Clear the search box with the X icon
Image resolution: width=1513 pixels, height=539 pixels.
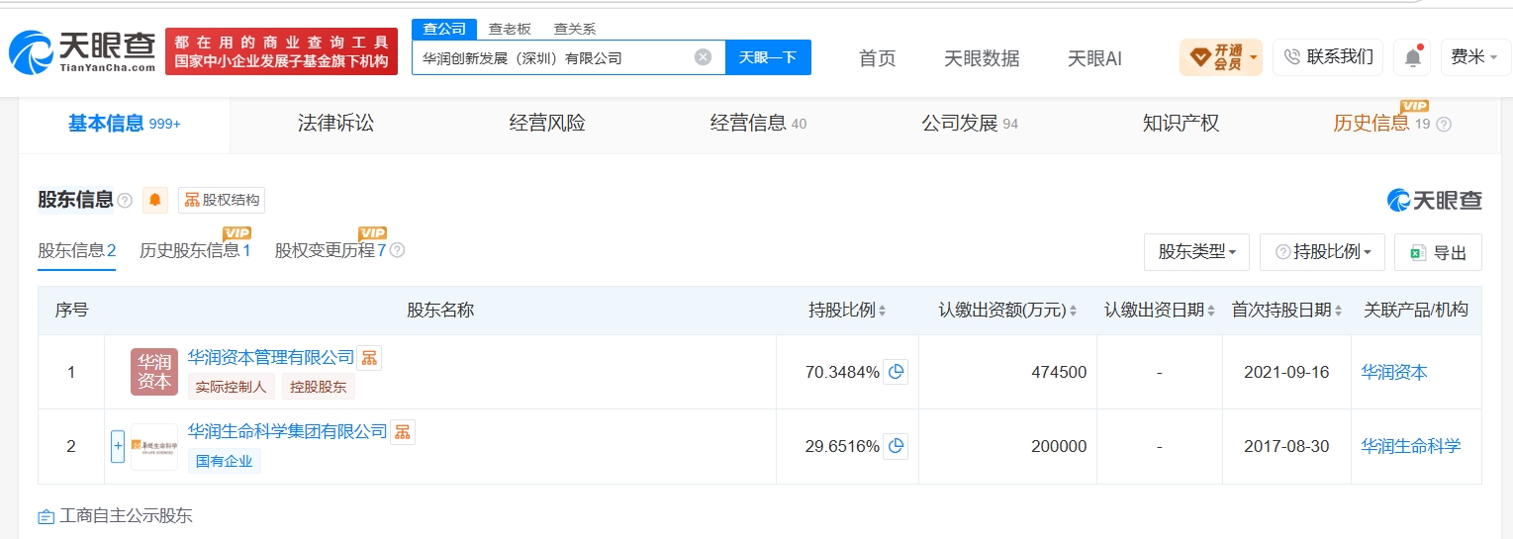(703, 57)
